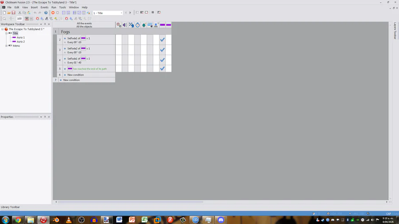Open the Edit menu

pyautogui.click(x=17, y=8)
